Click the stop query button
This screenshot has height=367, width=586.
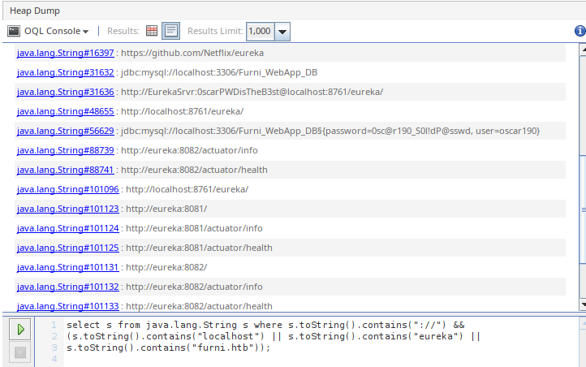click(x=21, y=352)
